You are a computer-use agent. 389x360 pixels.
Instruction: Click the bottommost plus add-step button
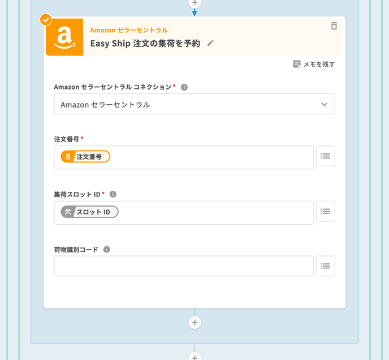tap(194, 357)
